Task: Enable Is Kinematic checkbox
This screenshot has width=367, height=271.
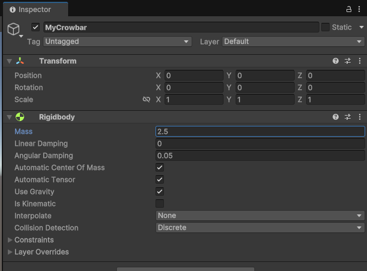Action: 160,204
